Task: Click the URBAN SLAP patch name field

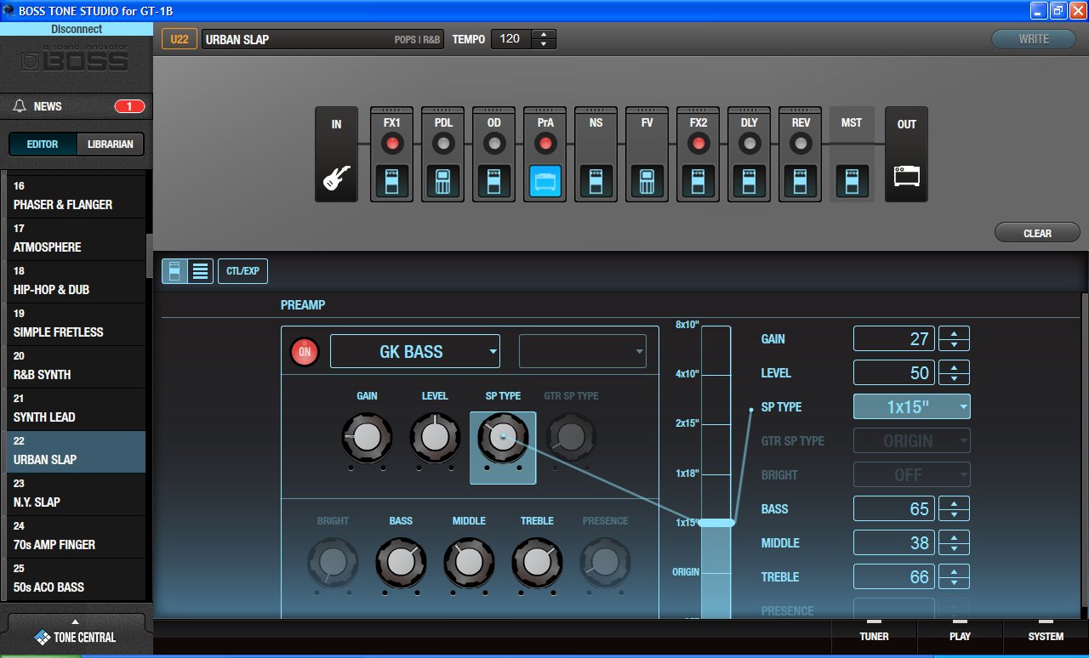Action: [323, 39]
